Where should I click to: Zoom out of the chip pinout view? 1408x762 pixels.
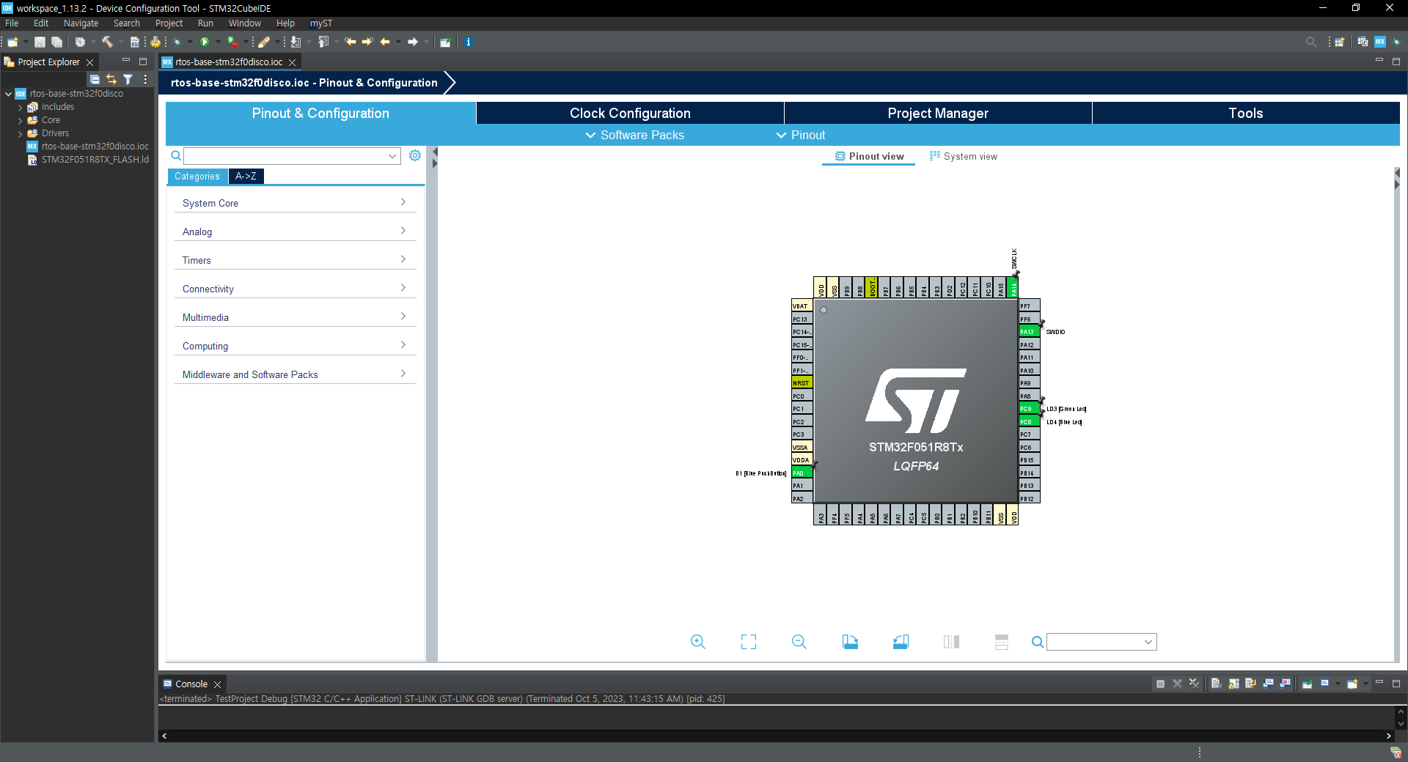799,642
